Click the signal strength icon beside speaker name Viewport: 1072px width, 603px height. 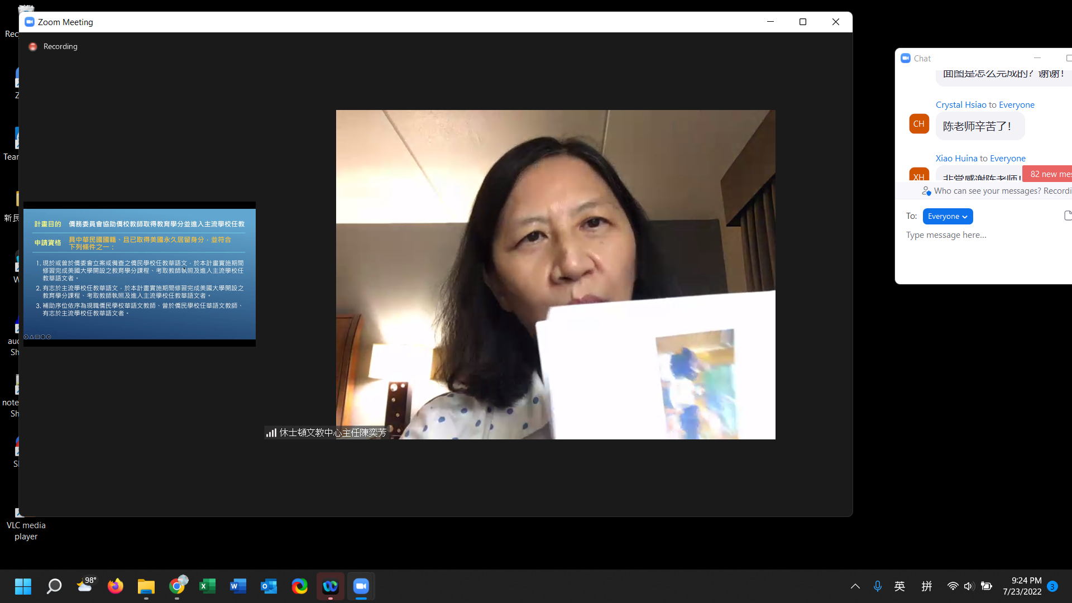[271, 433]
